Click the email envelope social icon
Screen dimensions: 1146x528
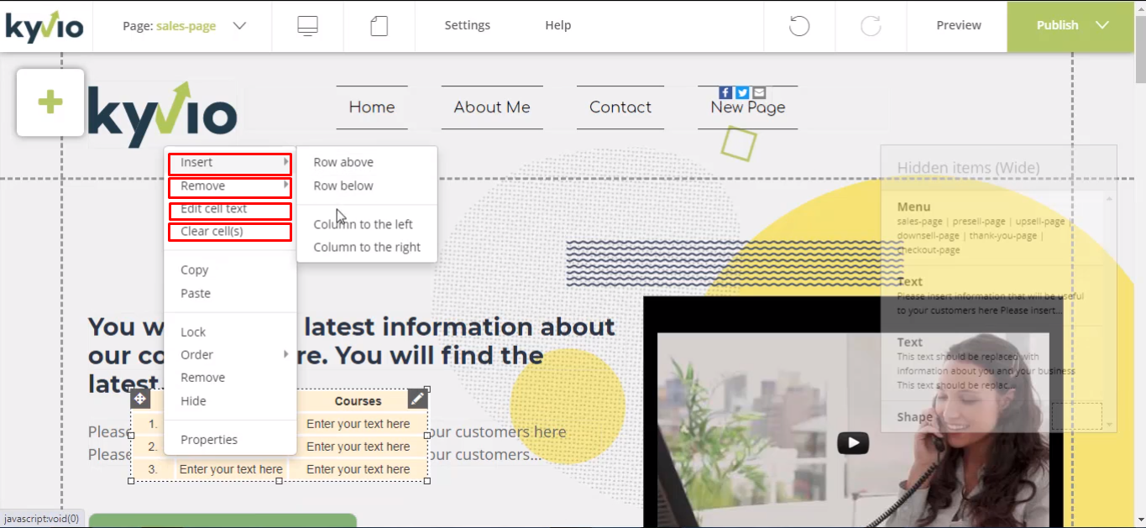(x=759, y=92)
